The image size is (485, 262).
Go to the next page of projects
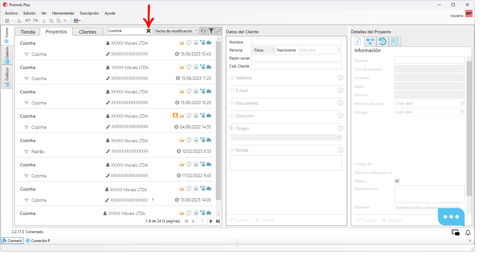click(211, 221)
